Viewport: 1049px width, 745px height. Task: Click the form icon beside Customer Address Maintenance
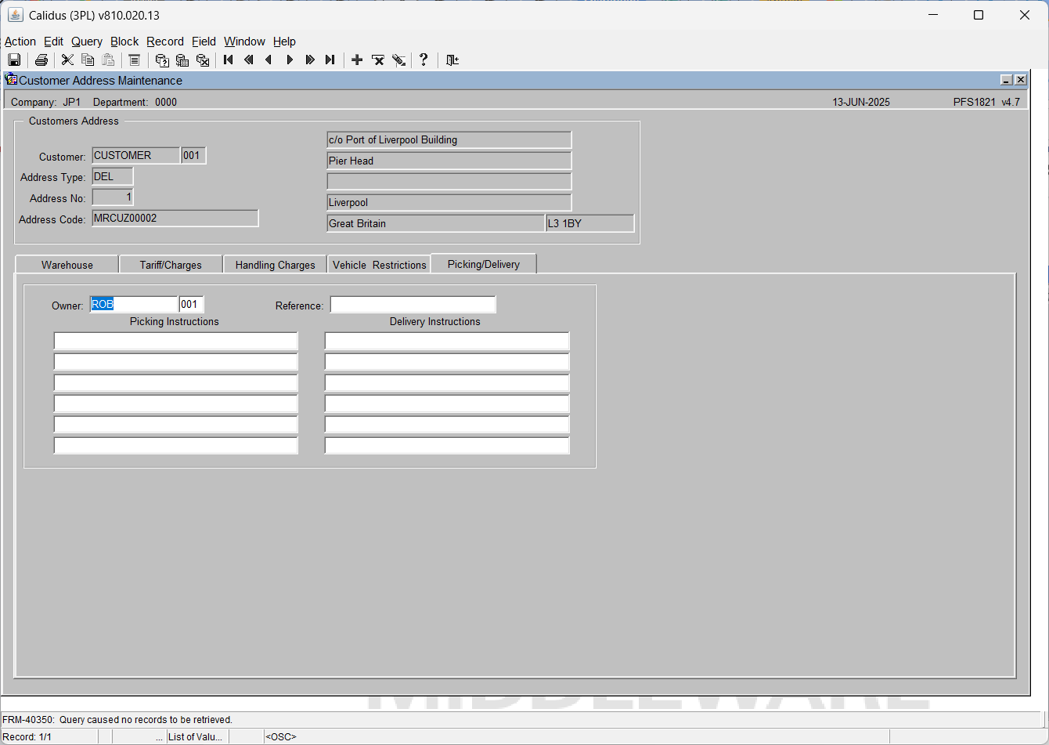pyautogui.click(x=11, y=79)
